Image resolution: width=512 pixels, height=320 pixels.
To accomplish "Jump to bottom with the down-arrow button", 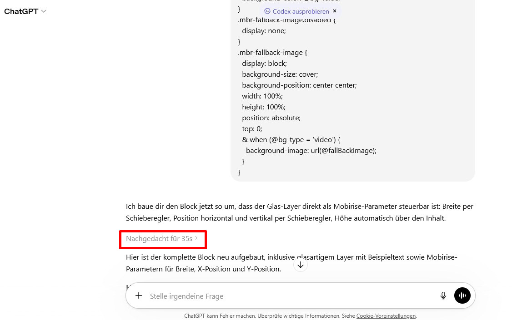I will (301, 265).
